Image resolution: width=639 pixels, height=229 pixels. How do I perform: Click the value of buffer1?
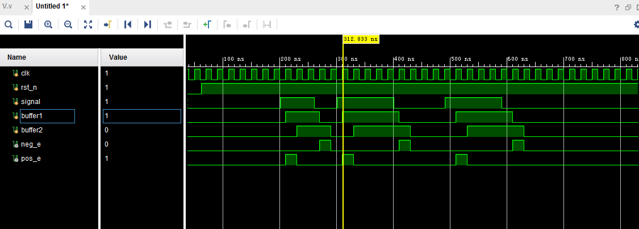pos(142,116)
